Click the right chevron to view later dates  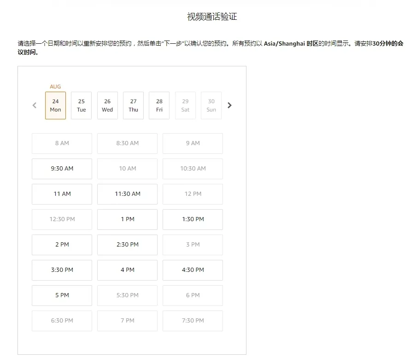[229, 105]
